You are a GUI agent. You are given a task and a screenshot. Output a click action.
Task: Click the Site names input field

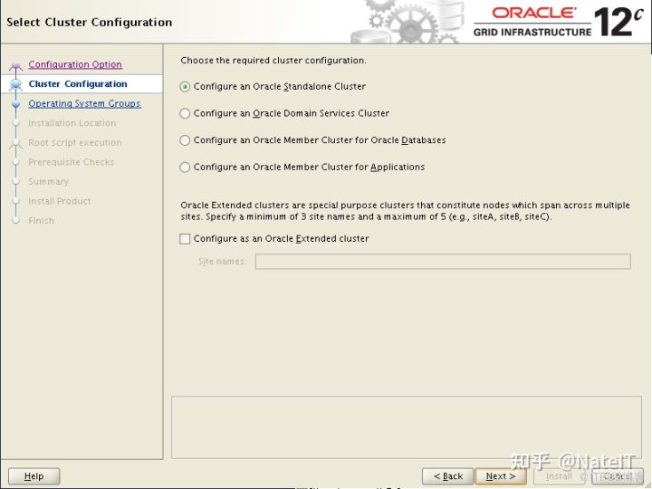coord(443,262)
